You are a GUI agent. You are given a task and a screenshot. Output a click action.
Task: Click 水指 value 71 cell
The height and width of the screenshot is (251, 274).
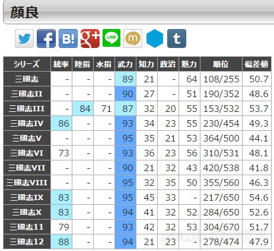coord(104,108)
